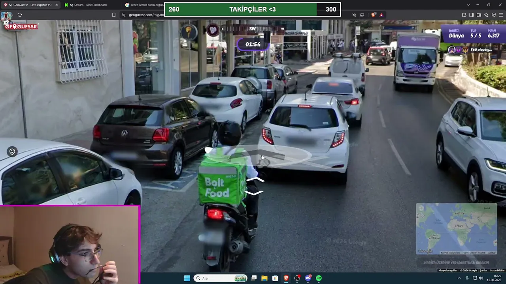The image size is (506, 284).
Task: Open network settings from system tray
Action: point(475,278)
